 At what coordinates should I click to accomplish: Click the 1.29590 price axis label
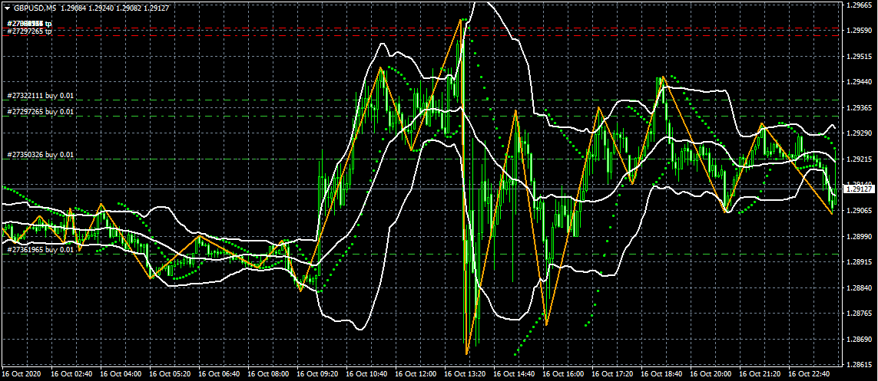tap(858, 31)
